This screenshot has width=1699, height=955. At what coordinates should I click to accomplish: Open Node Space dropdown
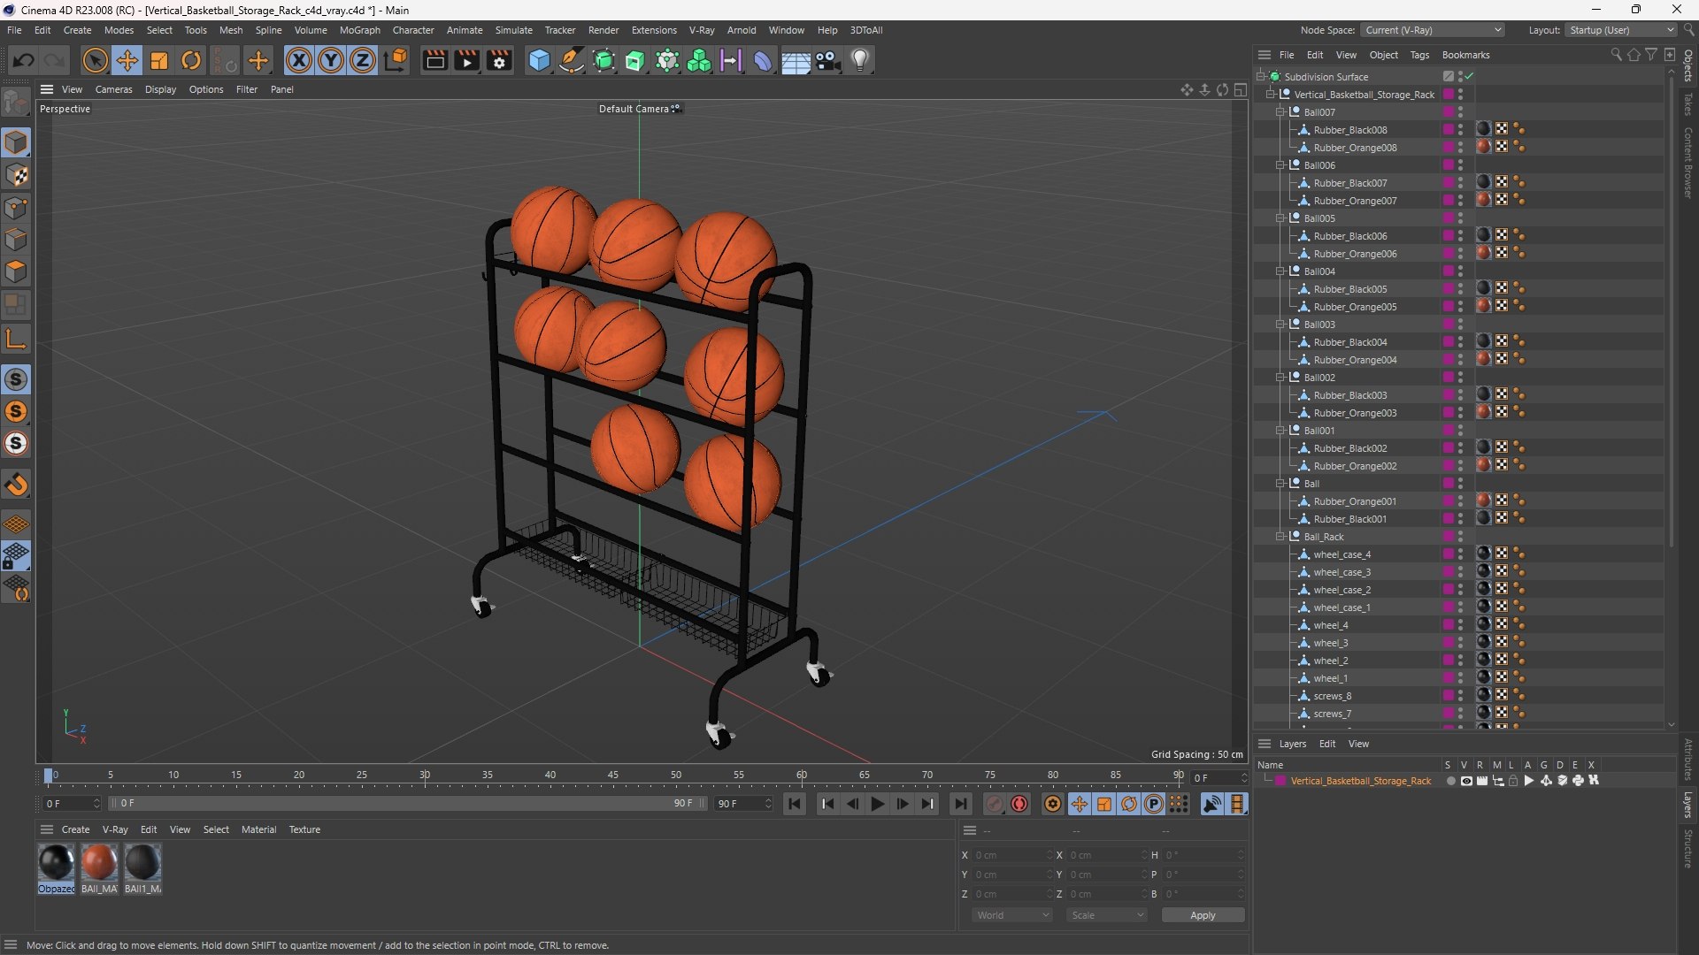[1432, 30]
